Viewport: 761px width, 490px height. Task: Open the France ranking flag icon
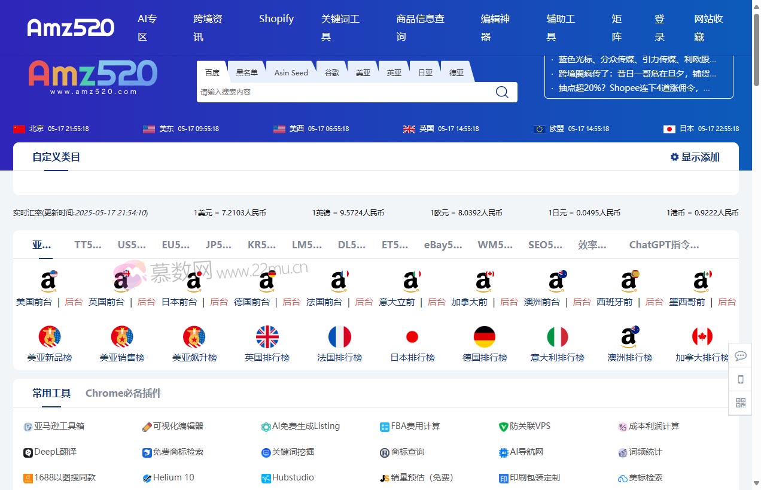340,337
